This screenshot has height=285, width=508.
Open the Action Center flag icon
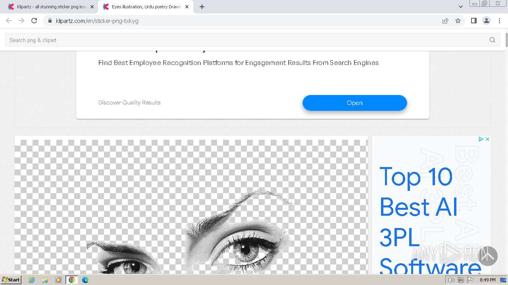pos(470,280)
